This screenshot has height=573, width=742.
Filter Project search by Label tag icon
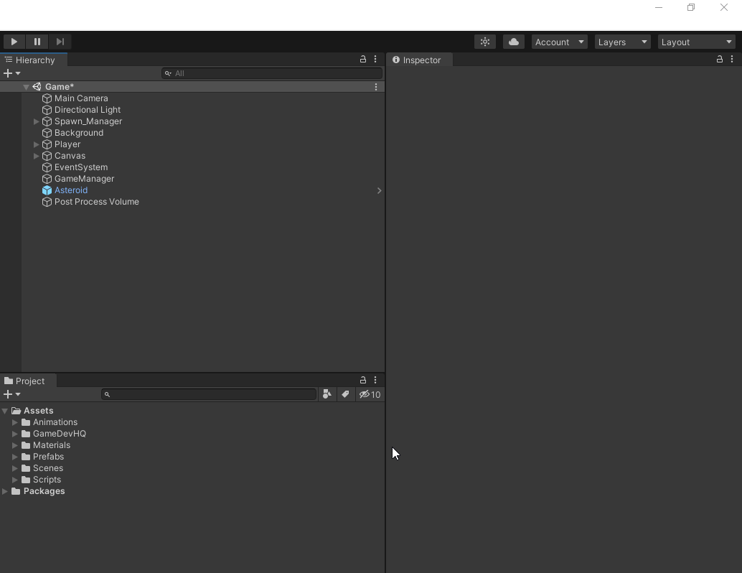(346, 394)
